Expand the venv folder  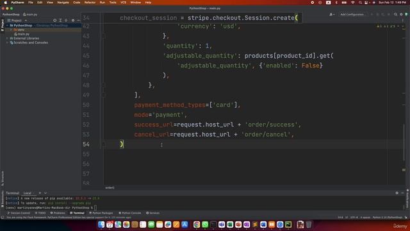pyautogui.click(x=11, y=30)
